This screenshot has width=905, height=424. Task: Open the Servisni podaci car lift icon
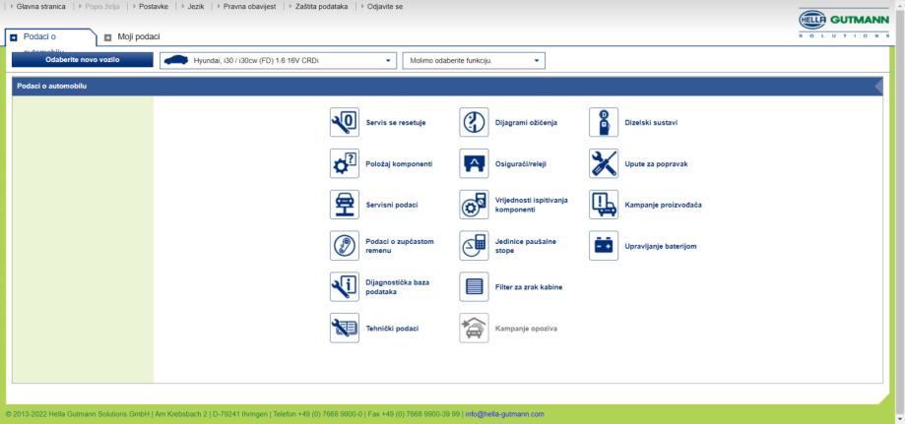[344, 205]
